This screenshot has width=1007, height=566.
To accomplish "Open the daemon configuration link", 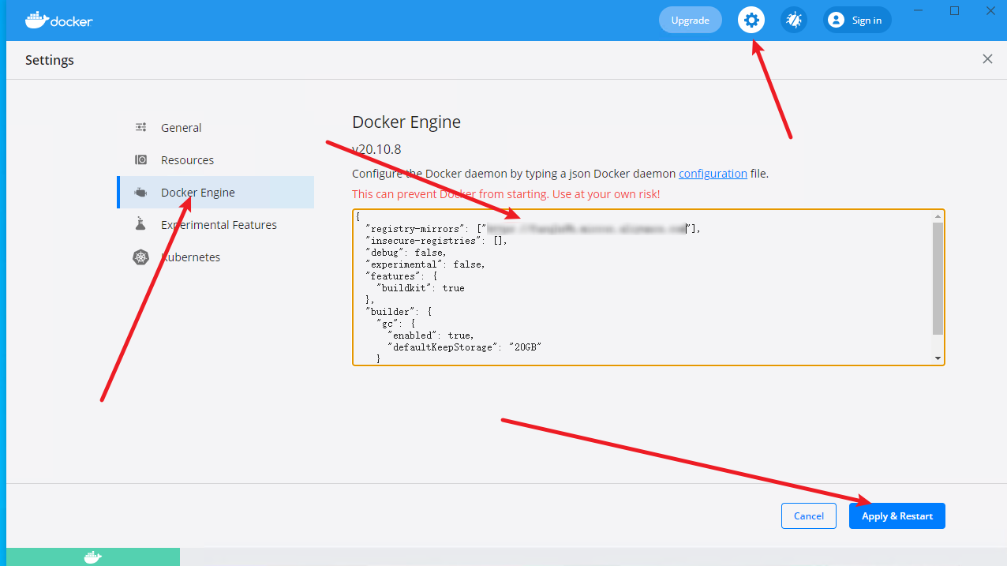I will point(713,174).
